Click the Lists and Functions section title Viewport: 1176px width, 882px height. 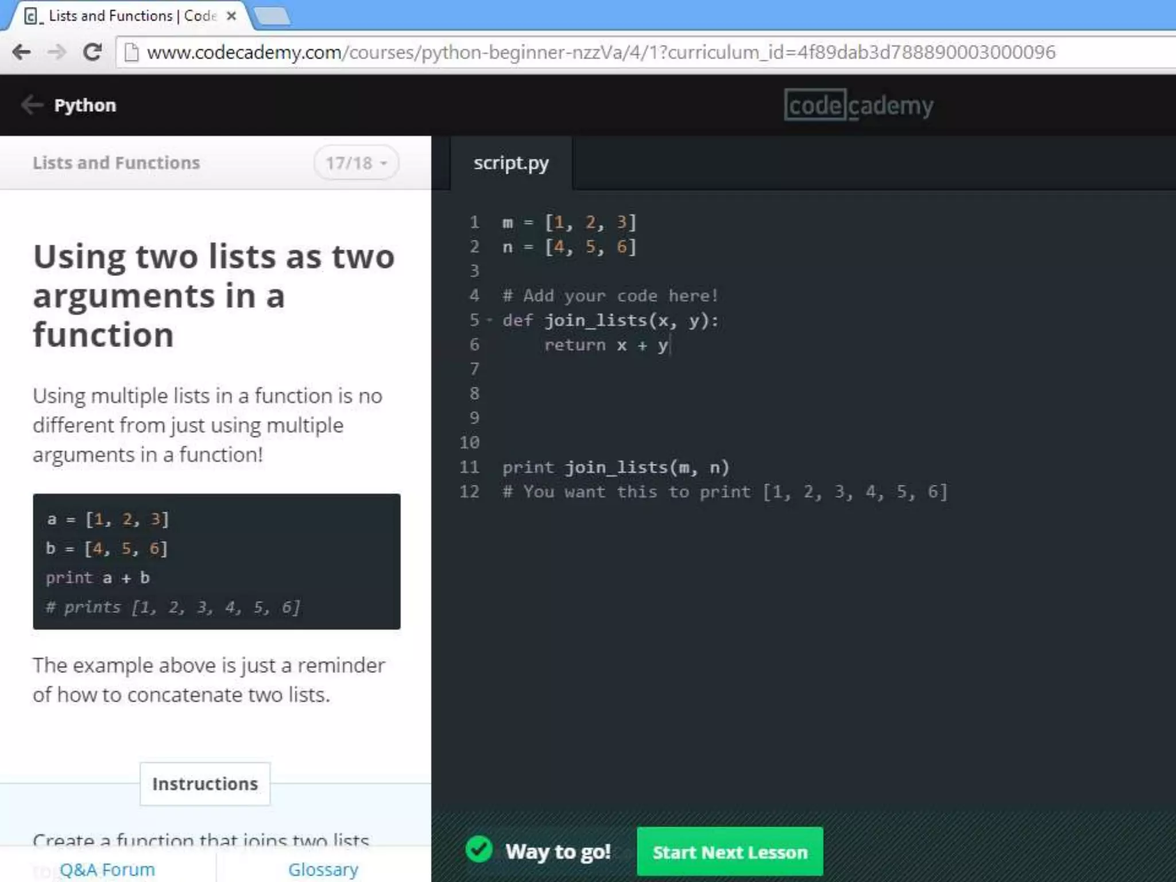coord(116,163)
